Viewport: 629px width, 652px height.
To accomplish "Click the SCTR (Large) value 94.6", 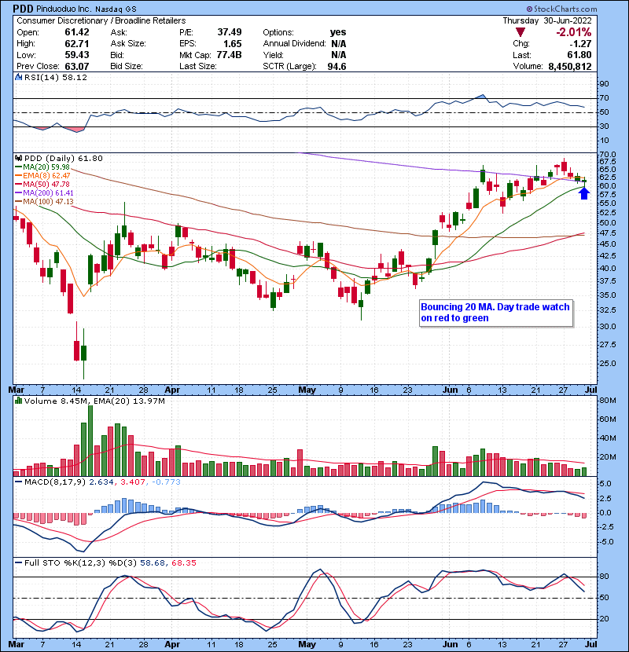I will [337, 66].
